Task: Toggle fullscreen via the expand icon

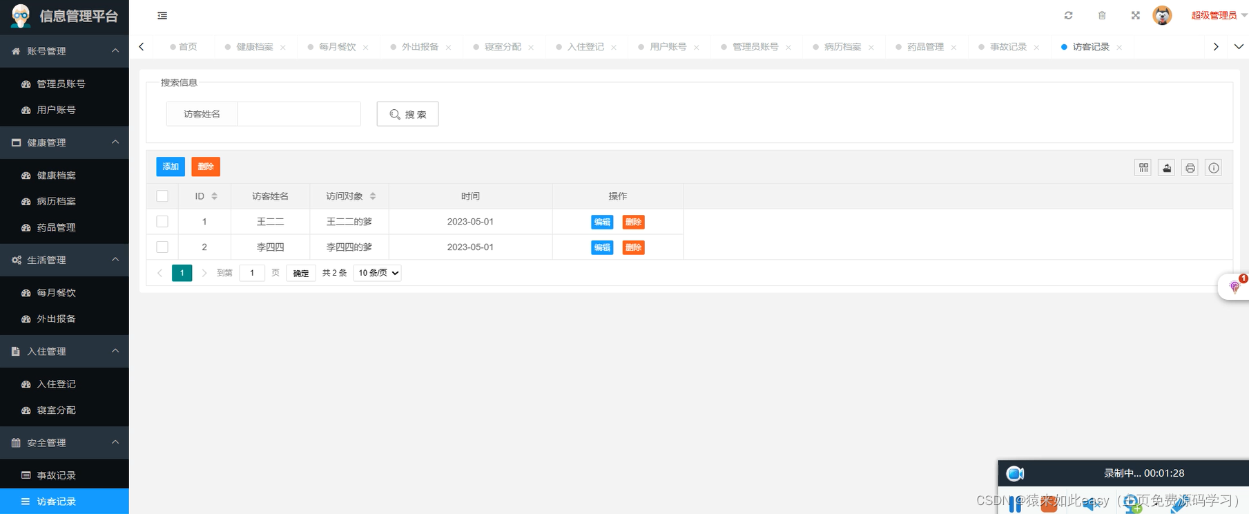Action: 1135,15
